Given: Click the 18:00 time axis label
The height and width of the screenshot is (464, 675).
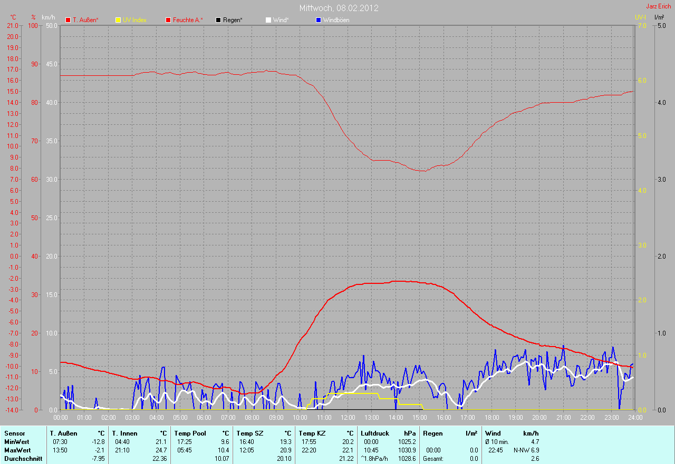Looking at the screenshot, I should pos(491,418).
